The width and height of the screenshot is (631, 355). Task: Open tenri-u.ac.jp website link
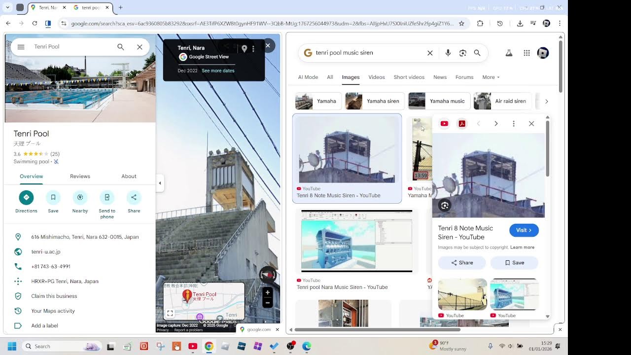pyautogui.click(x=46, y=251)
